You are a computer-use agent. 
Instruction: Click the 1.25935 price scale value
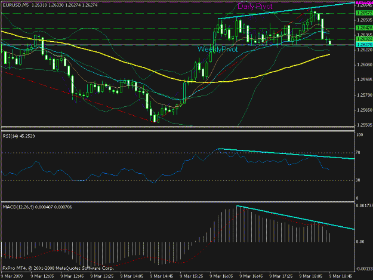click(365, 79)
